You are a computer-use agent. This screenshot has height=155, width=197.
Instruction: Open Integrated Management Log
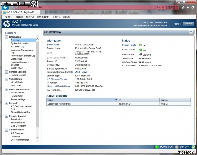point(22,51)
